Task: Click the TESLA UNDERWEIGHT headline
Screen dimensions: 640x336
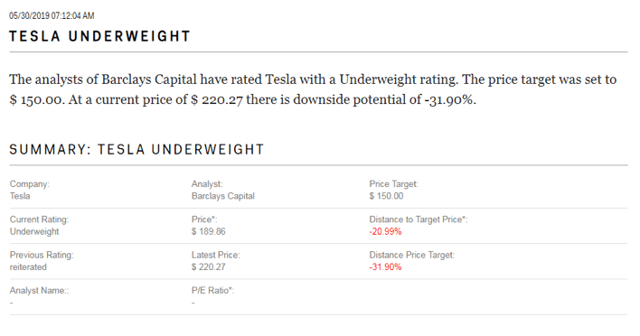Action: pos(99,36)
